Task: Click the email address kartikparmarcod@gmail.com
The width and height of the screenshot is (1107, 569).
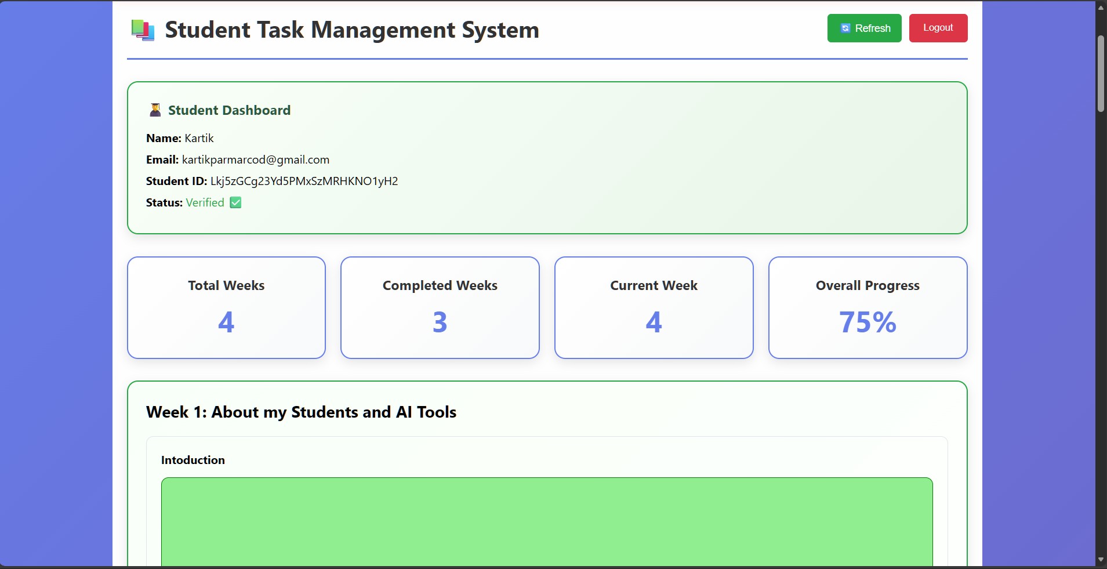Action: point(255,160)
